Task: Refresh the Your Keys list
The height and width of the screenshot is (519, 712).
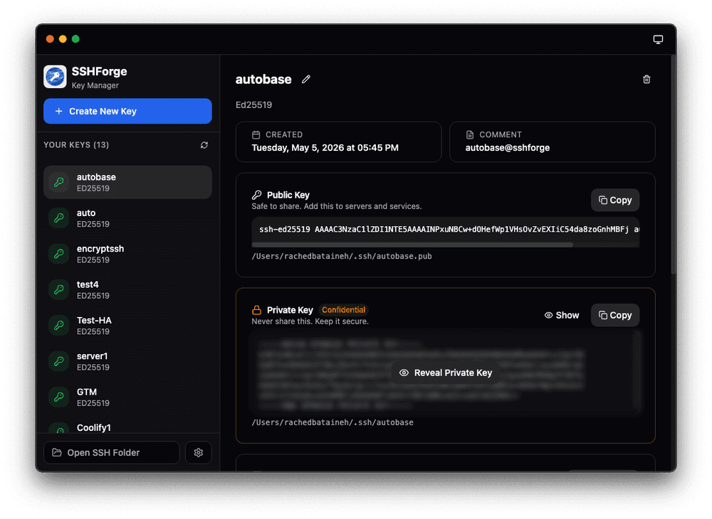Action: click(204, 145)
